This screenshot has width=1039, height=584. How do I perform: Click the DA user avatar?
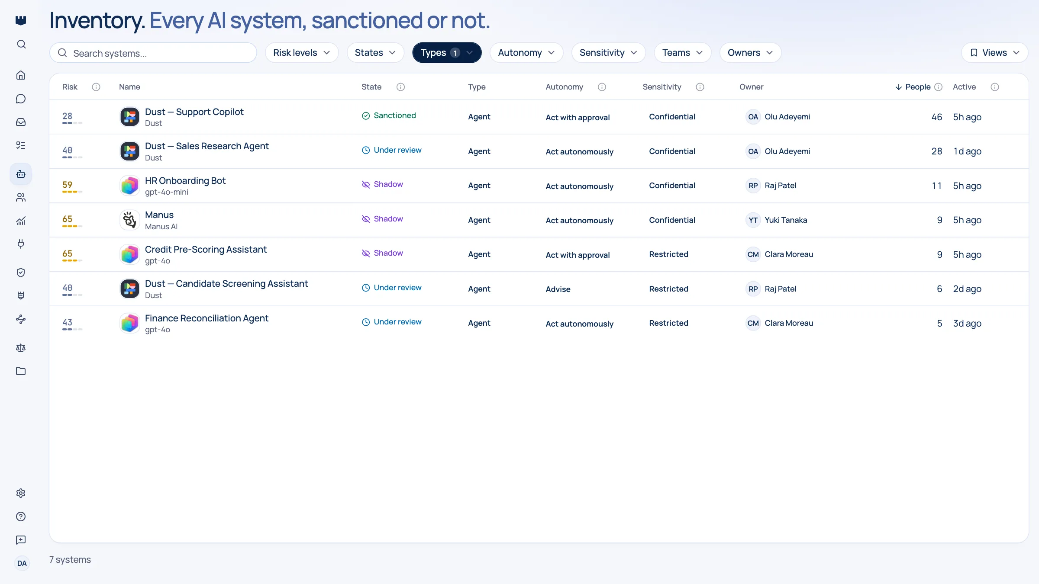tap(22, 563)
